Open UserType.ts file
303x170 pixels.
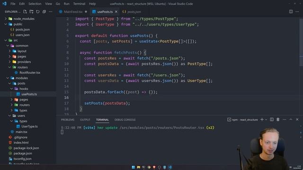click(x=29, y=127)
